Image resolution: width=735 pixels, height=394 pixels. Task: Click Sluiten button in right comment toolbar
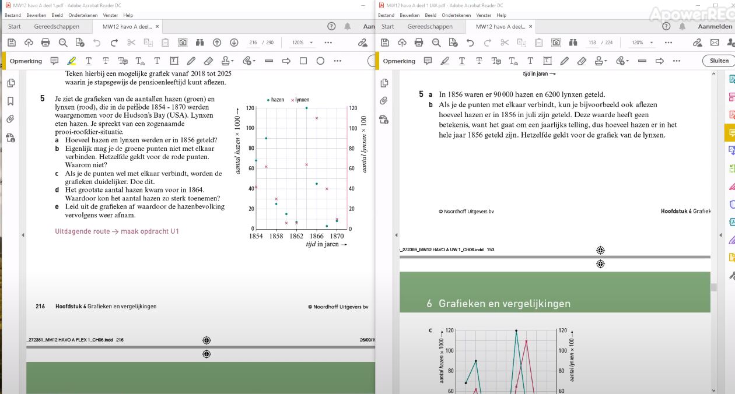[719, 61]
